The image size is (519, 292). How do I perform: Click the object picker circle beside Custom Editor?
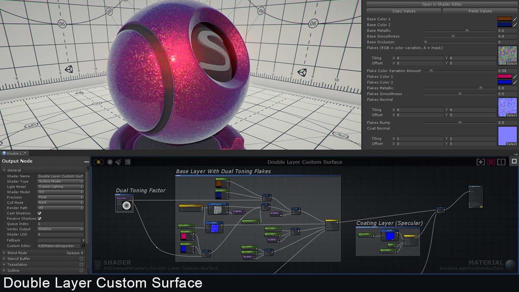83,246
